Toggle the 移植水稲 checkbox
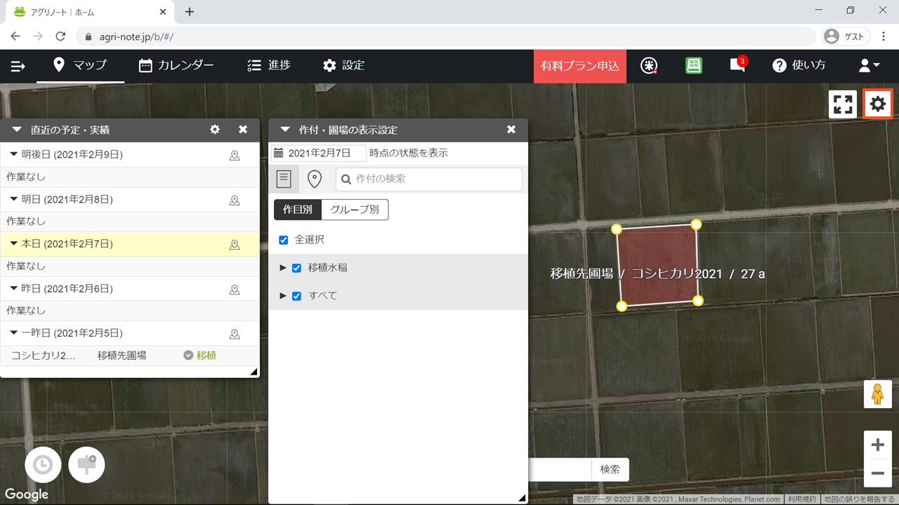899x505 pixels. pos(296,268)
